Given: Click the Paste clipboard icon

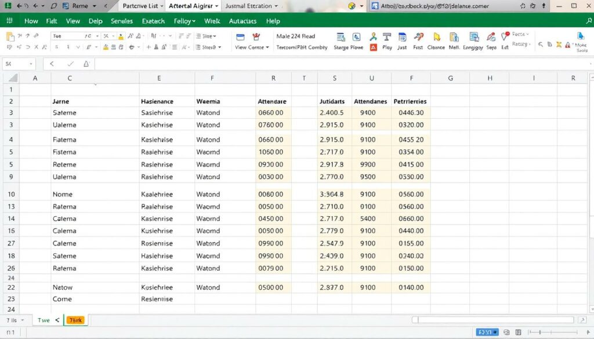Looking at the screenshot, I should tap(10, 37).
